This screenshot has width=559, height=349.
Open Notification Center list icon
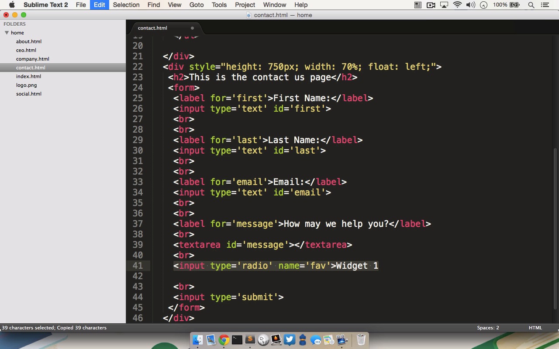click(545, 5)
